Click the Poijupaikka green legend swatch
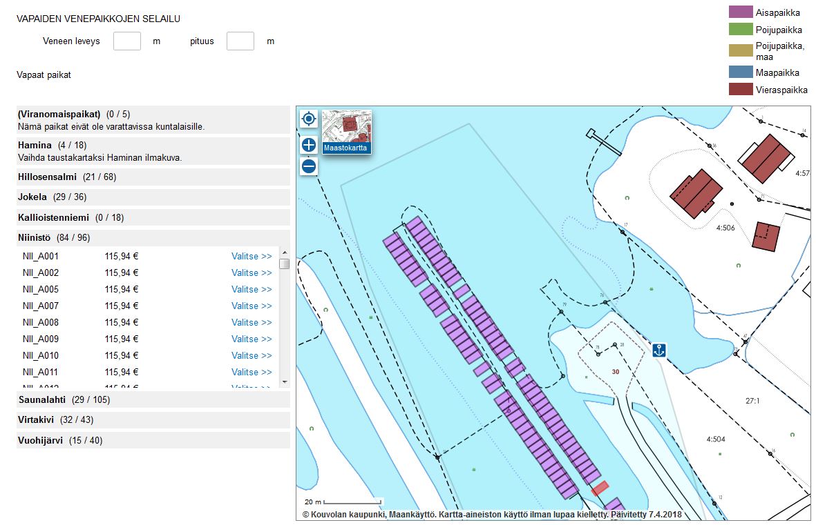Image resolution: width=816 pixels, height=525 pixels. click(x=741, y=29)
